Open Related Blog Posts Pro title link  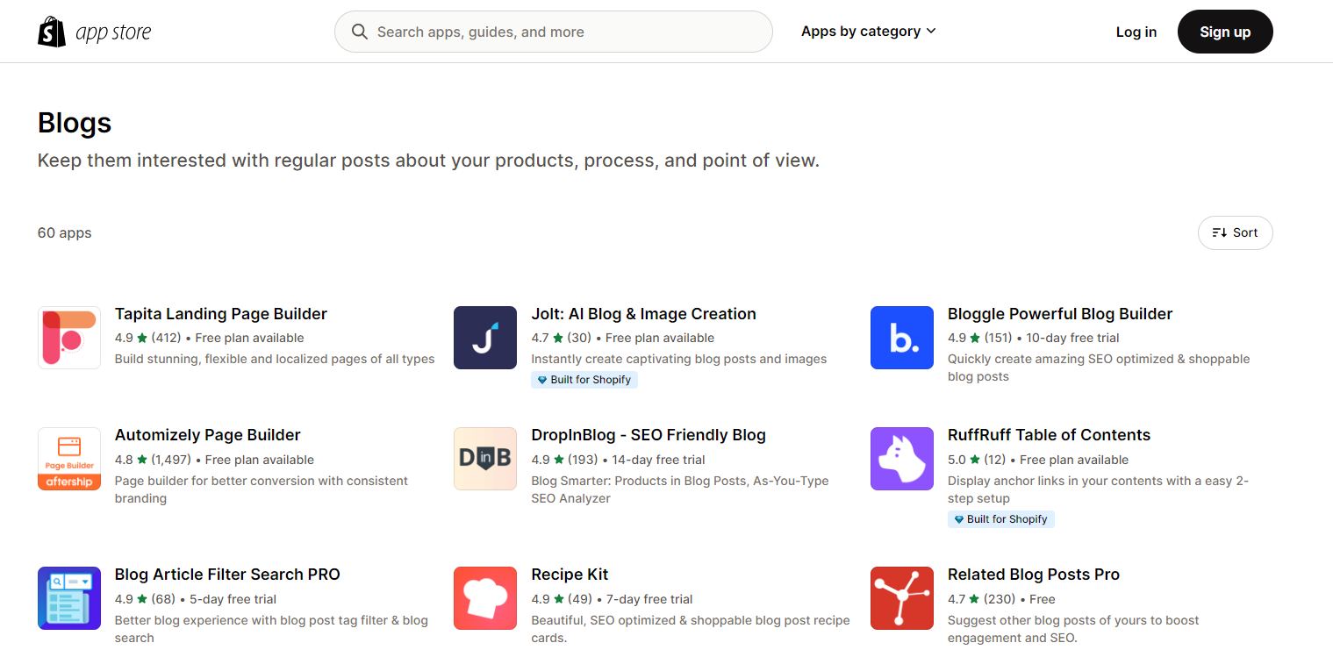pyautogui.click(x=1034, y=575)
